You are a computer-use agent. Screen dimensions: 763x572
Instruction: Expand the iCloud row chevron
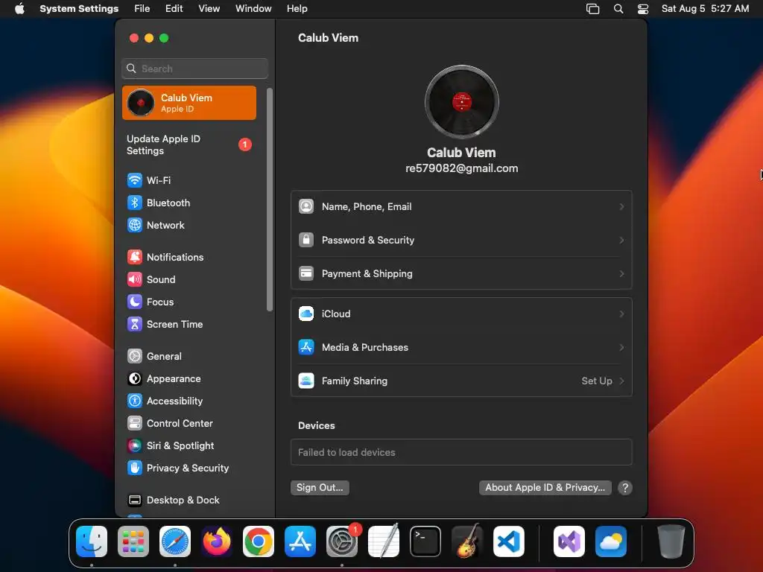[621, 314]
